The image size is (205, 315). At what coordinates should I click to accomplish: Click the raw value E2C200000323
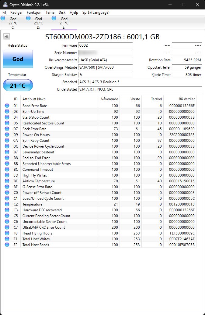tap(182, 134)
